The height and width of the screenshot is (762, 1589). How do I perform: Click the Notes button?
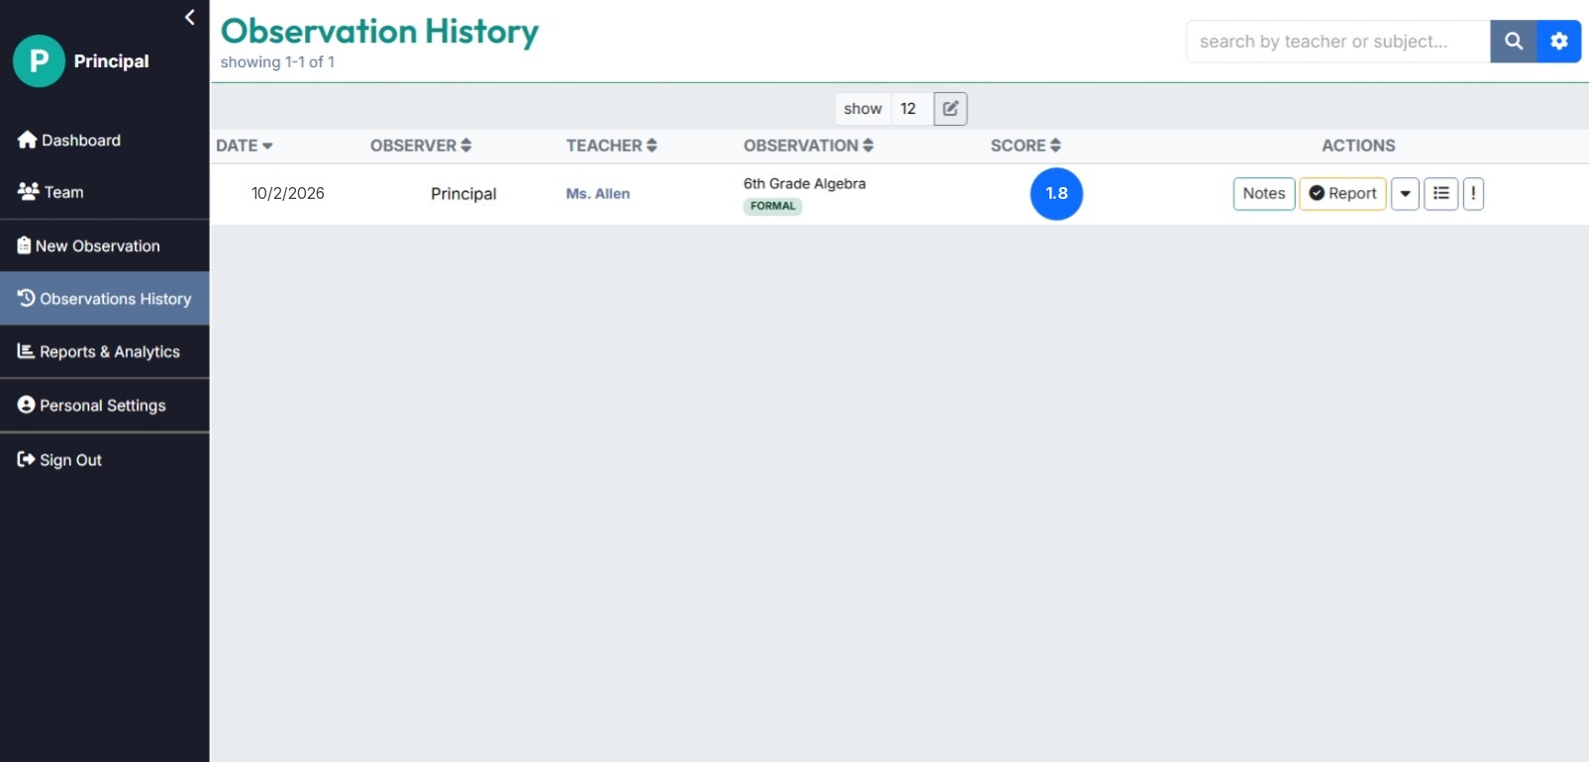coord(1264,194)
